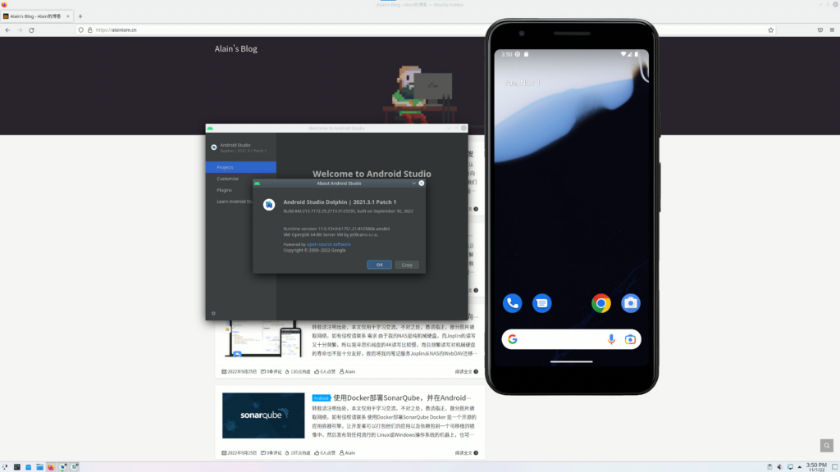Select the Alain's Blog browser tab

(36, 16)
